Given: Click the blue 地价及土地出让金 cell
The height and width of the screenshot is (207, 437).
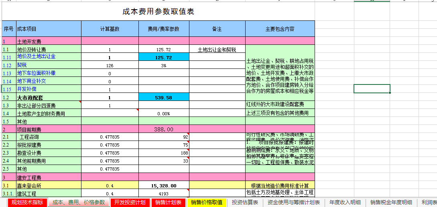Looking at the screenshot, I should coord(49,57).
